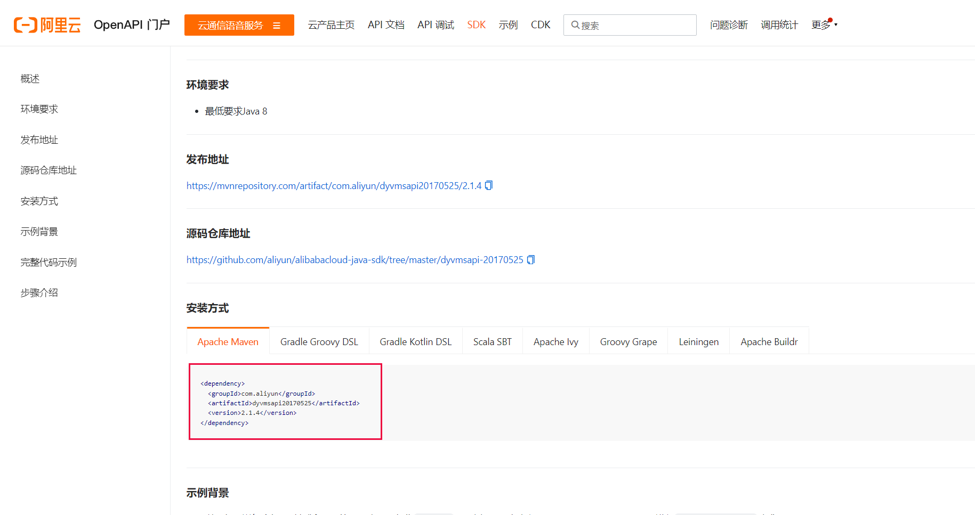Click the 最低要求Java 8 bullet text
This screenshot has width=975, height=515.
point(236,111)
